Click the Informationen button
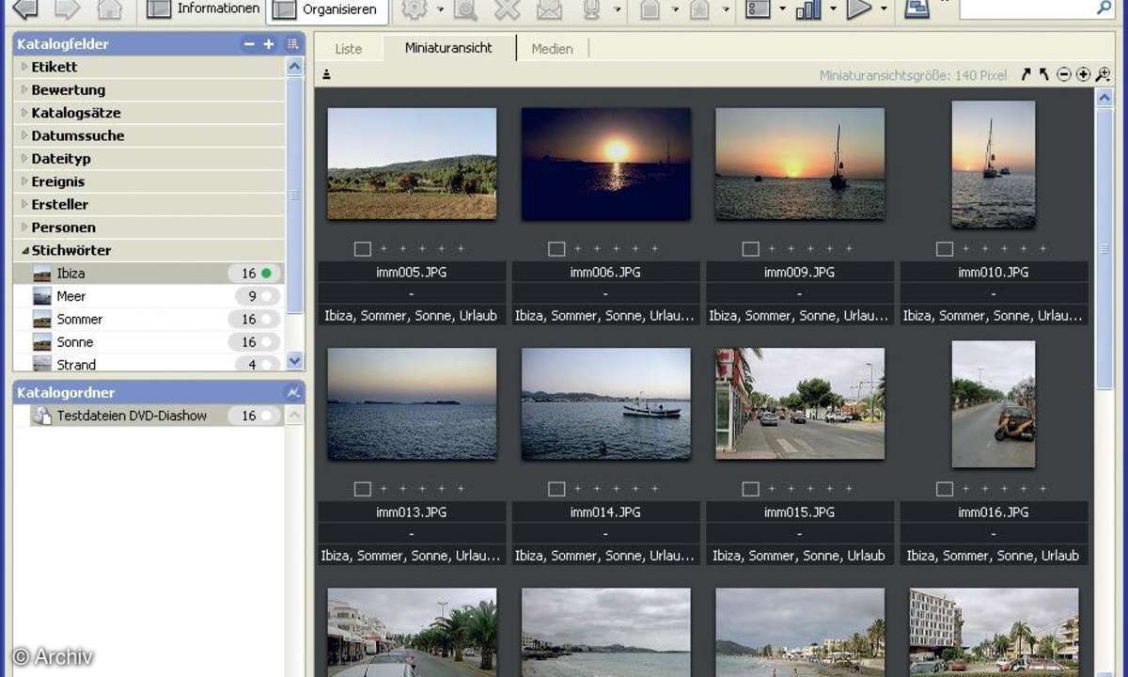Screen dimensions: 1128x677 coord(203,9)
